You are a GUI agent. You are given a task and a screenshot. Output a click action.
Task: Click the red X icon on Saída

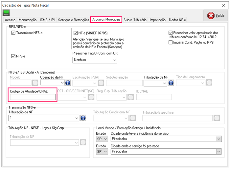coord(211,16)
